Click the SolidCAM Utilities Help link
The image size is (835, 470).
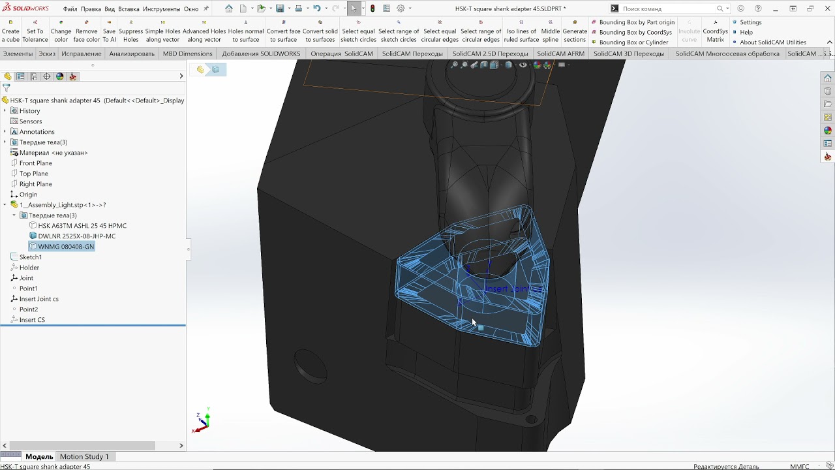(742, 32)
